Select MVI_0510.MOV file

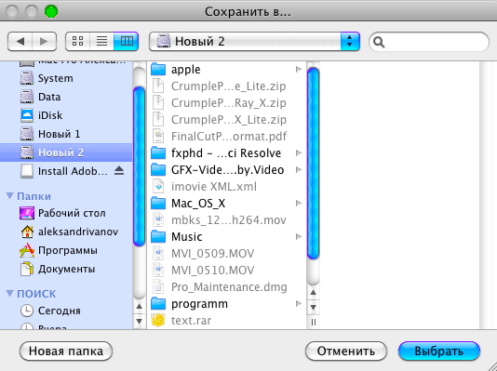click(x=227, y=271)
